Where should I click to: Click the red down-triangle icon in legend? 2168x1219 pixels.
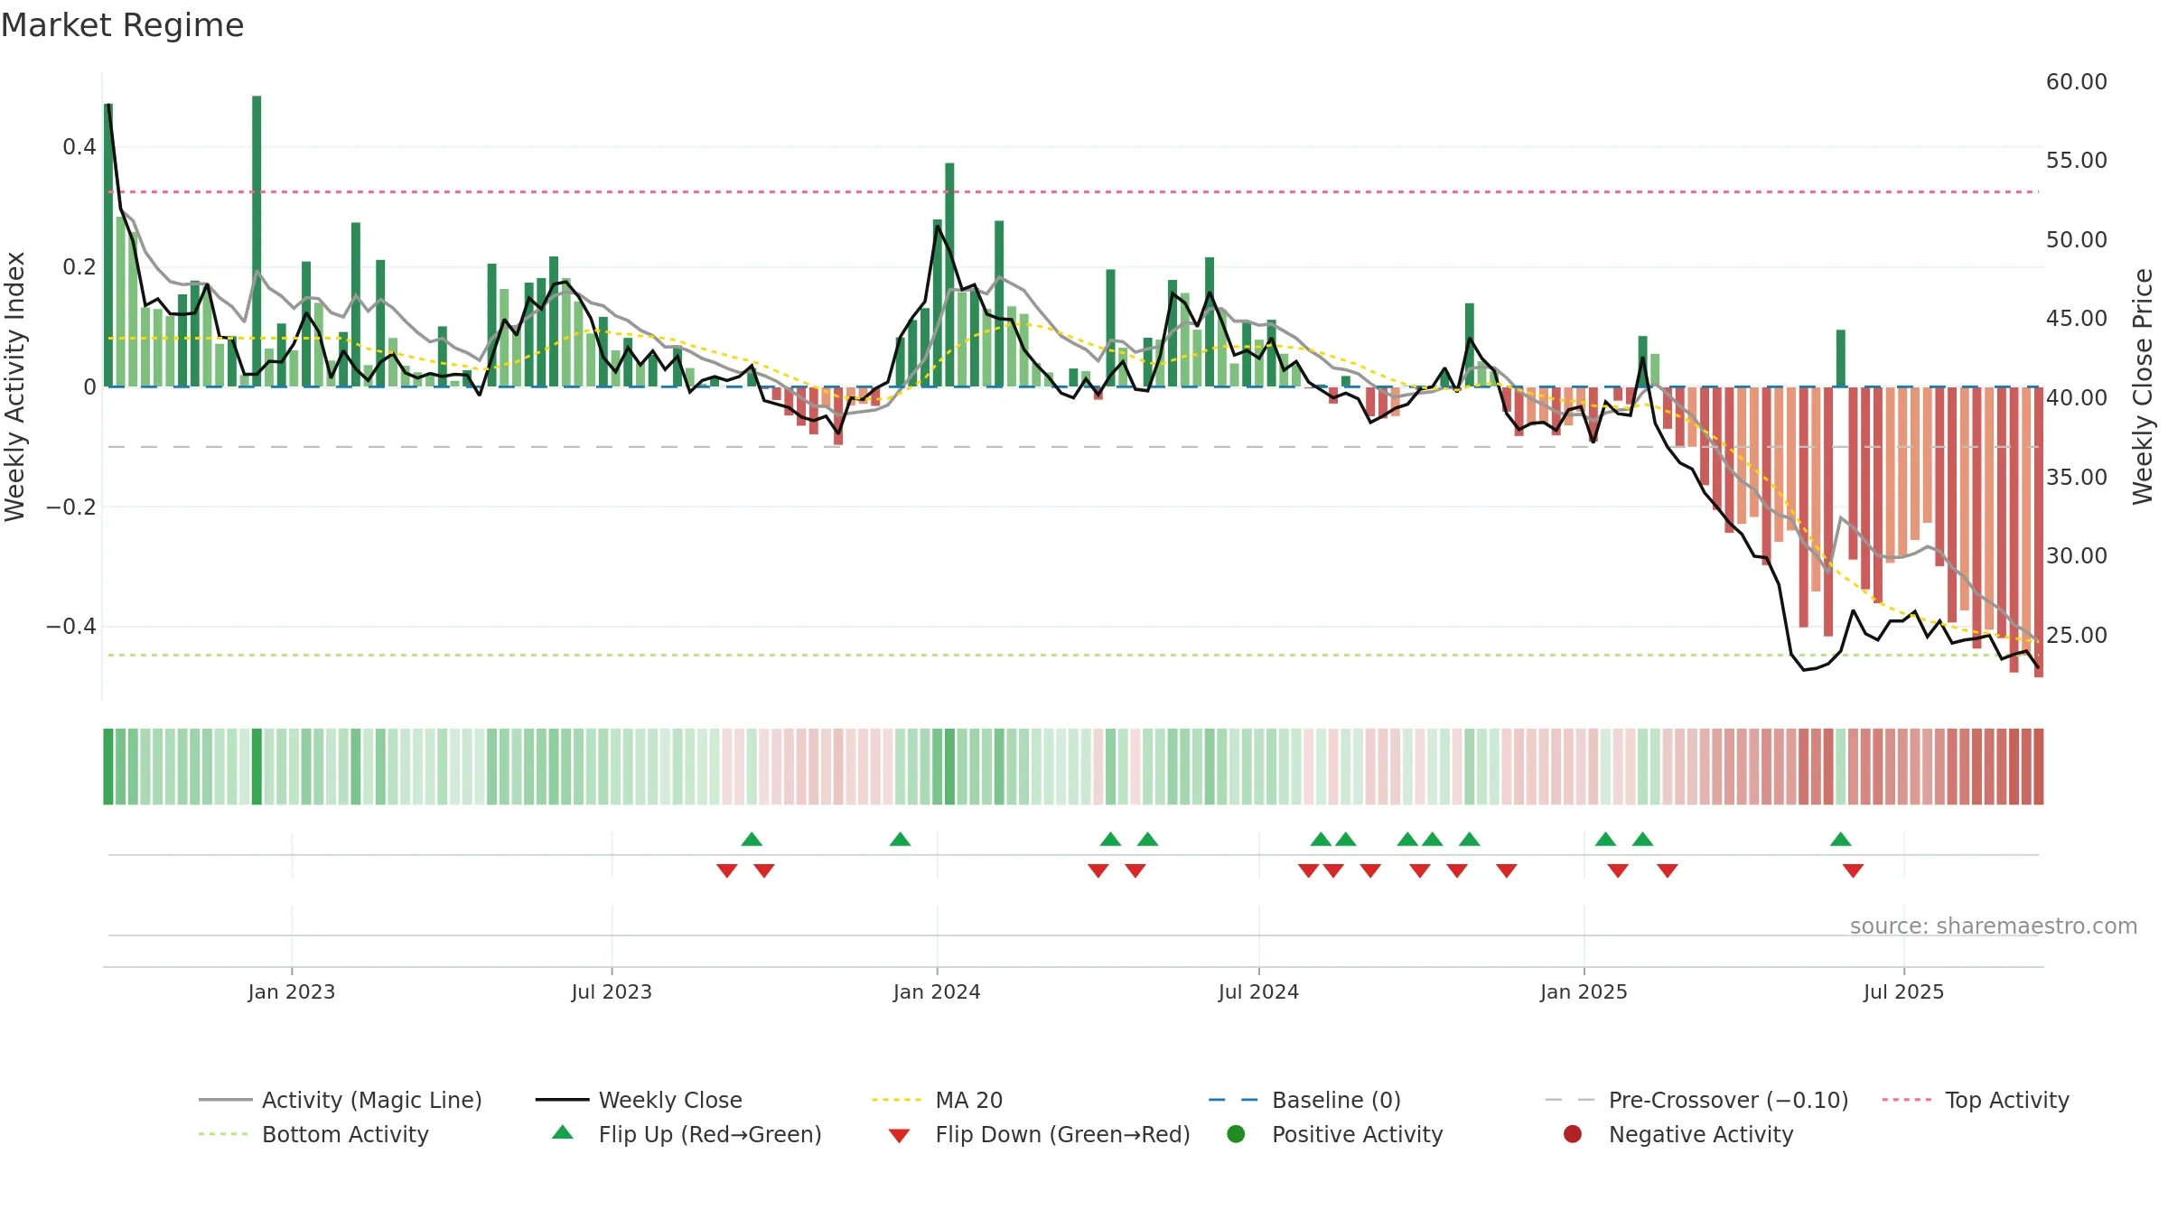[899, 1136]
